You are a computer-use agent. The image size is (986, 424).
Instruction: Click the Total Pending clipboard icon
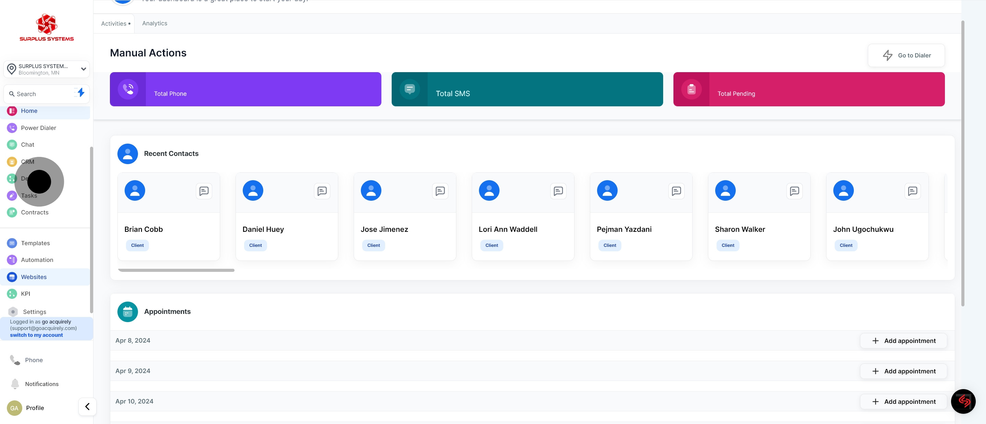click(691, 89)
